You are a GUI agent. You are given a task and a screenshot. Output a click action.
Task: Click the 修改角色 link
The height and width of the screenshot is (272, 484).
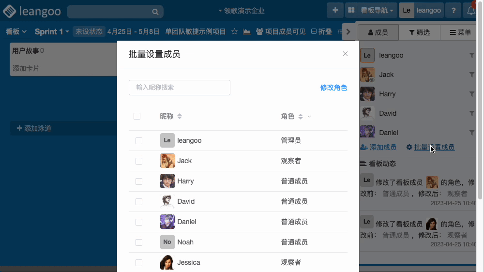click(x=333, y=88)
